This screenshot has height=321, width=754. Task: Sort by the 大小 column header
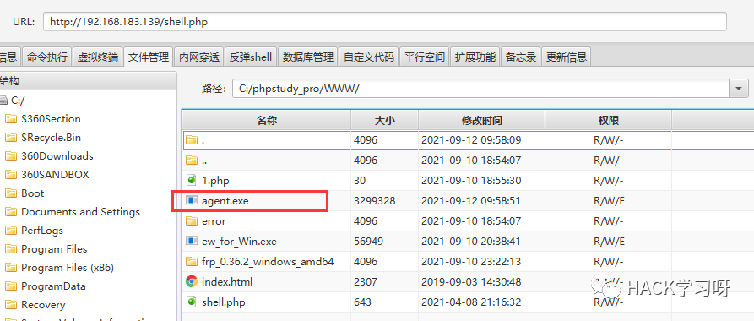385,120
